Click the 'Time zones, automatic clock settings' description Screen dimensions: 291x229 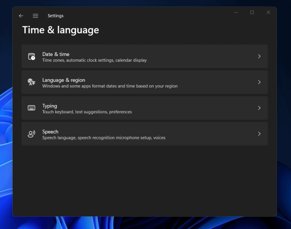[94, 60]
